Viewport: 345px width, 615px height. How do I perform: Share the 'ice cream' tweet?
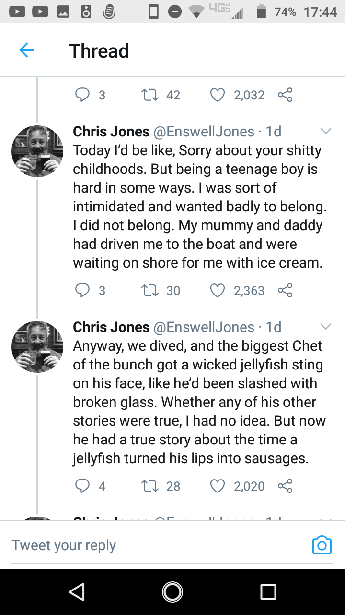coord(285,290)
